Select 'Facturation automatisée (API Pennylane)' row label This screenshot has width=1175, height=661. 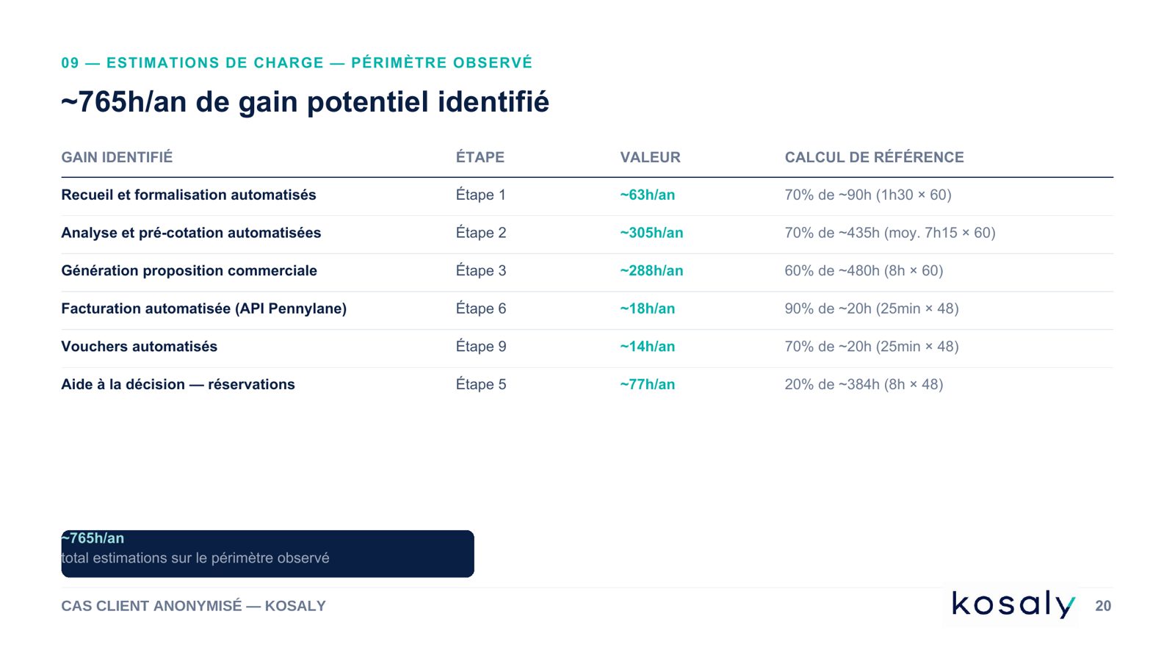pyautogui.click(x=203, y=308)
